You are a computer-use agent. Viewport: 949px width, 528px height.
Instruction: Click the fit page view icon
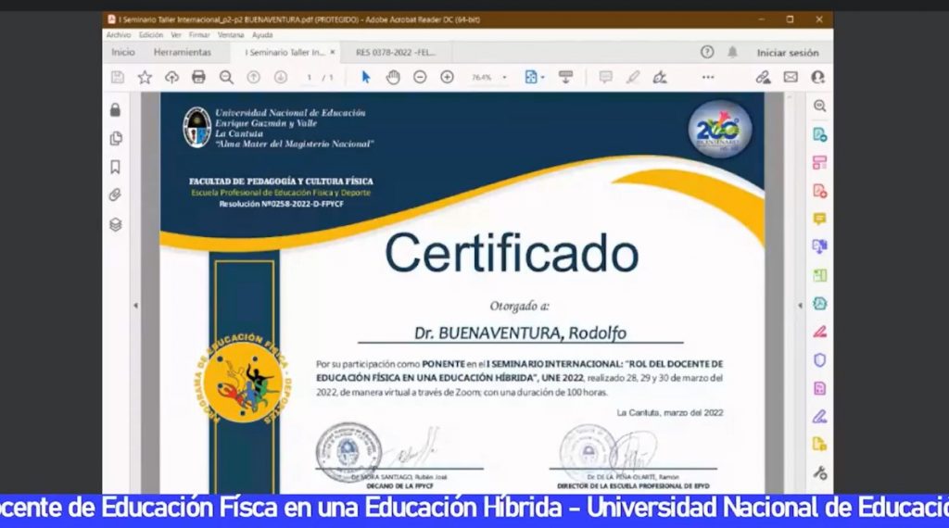(531, 77)
